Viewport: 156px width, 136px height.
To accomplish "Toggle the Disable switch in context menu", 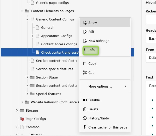I will 84,100.
